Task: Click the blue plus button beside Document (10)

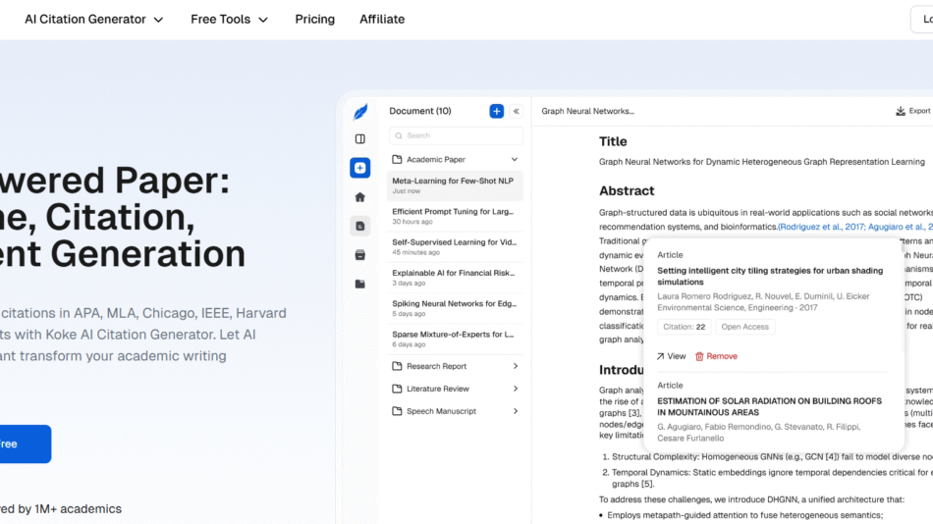Action: point(496,111)
